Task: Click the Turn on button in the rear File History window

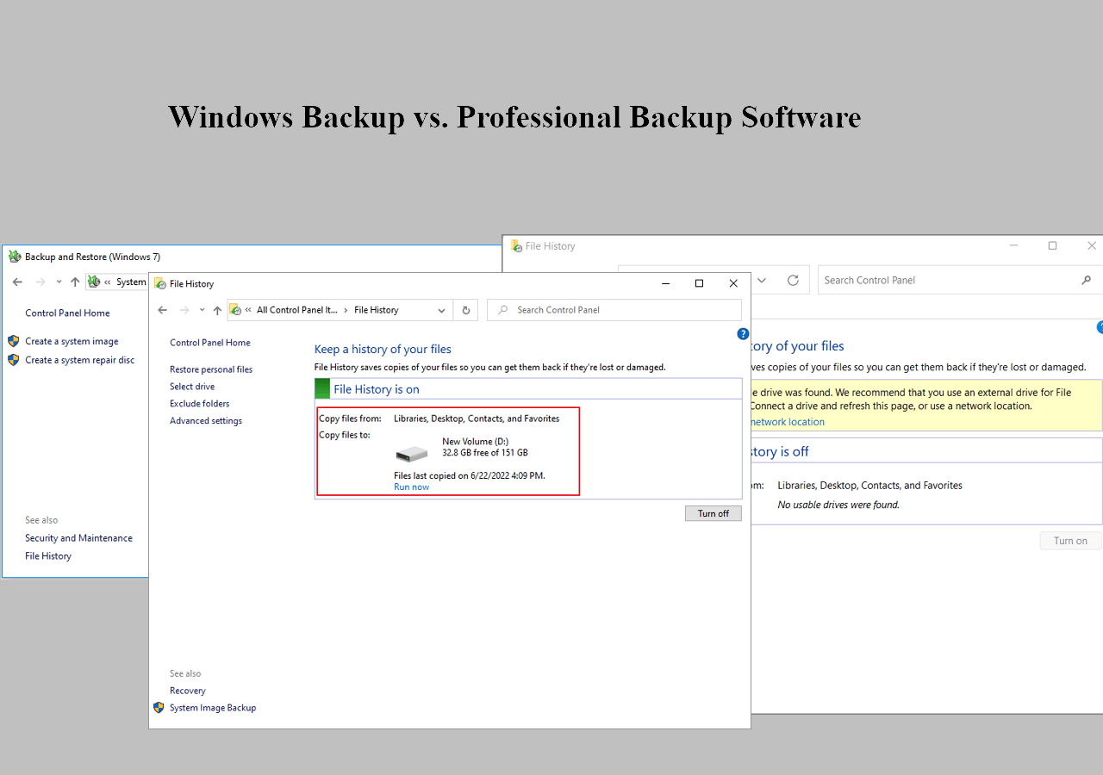Action: [1070, 541]
